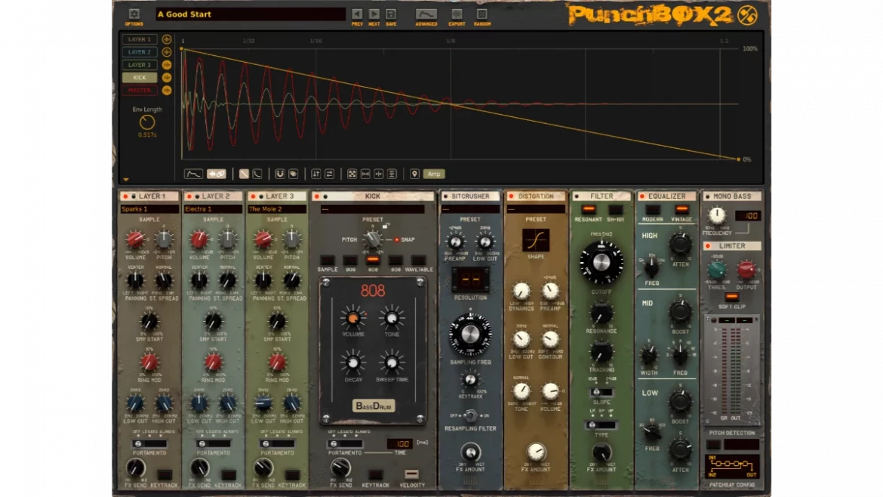Click the Layer 1 Portamento slider
Viewport: 883px width, 497px height.
click(x=149, y=444)
